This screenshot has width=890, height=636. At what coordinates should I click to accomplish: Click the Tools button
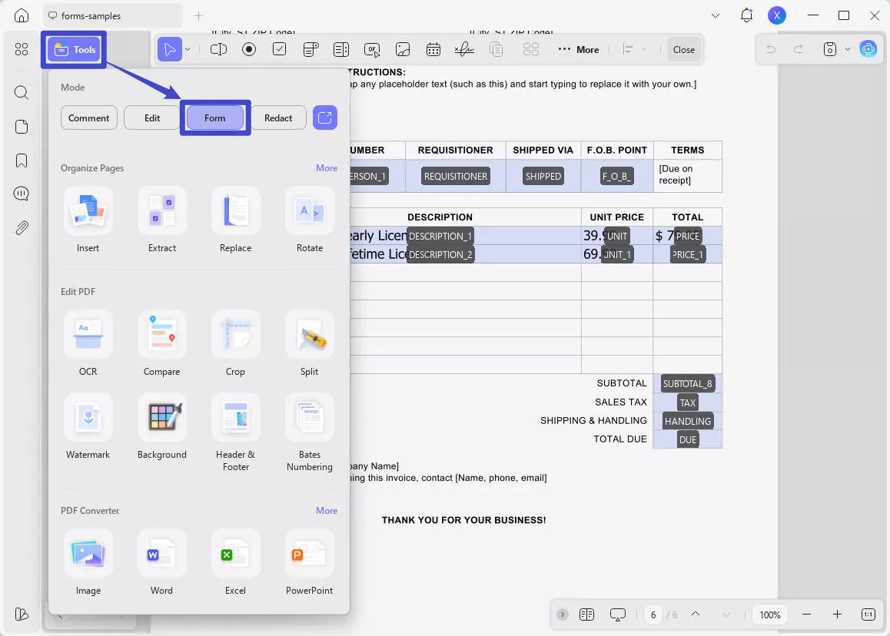[x=74, y=49]
